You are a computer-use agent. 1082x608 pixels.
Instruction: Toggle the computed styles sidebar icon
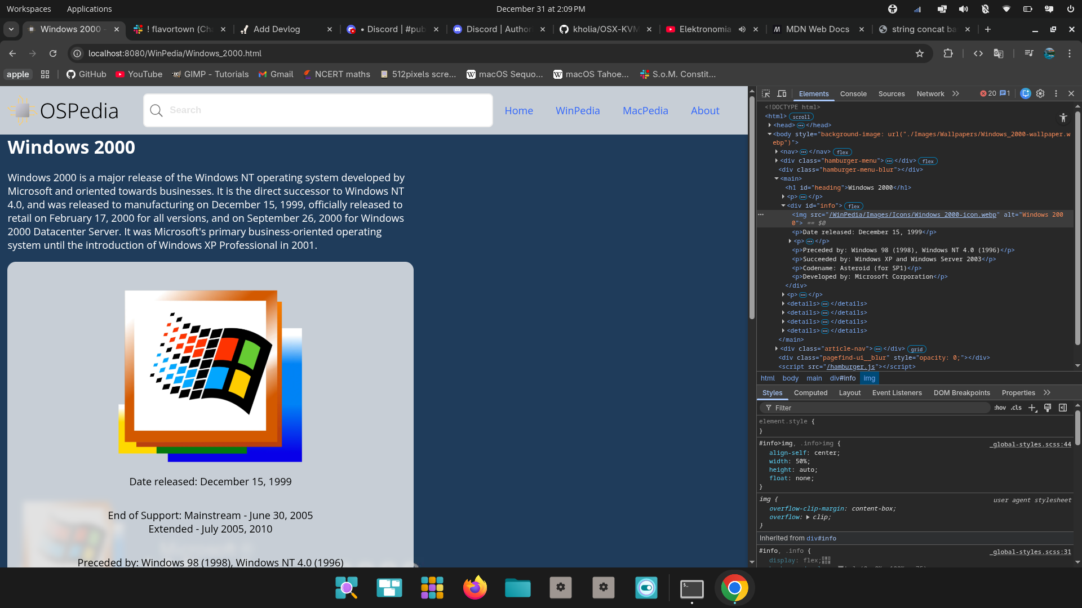point(1063,408)
